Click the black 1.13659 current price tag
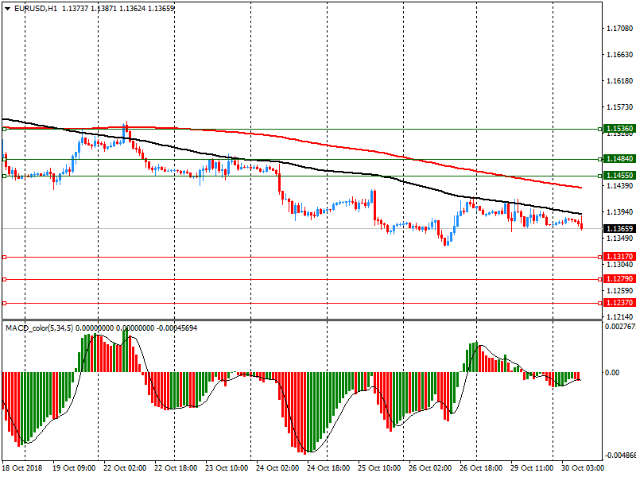The width and height of the screenshot is (636, 477). click(619, 228)
